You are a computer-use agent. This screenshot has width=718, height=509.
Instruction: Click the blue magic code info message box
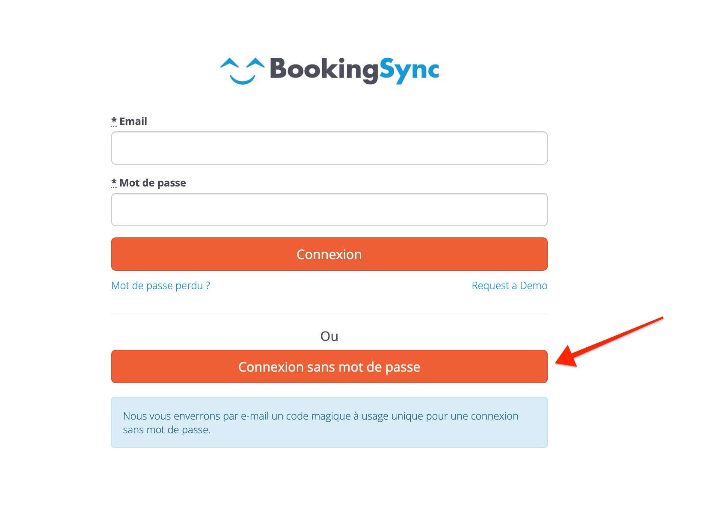click(x=329, y=423)
